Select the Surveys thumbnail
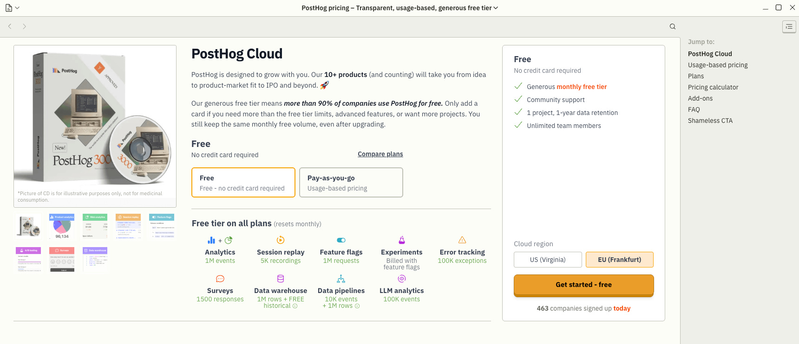Screen dimensions: 799x344 point(62,260)
